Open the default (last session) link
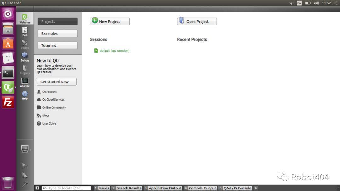Image resolution: width=340 pixels, height=191 pixels. 114,51
